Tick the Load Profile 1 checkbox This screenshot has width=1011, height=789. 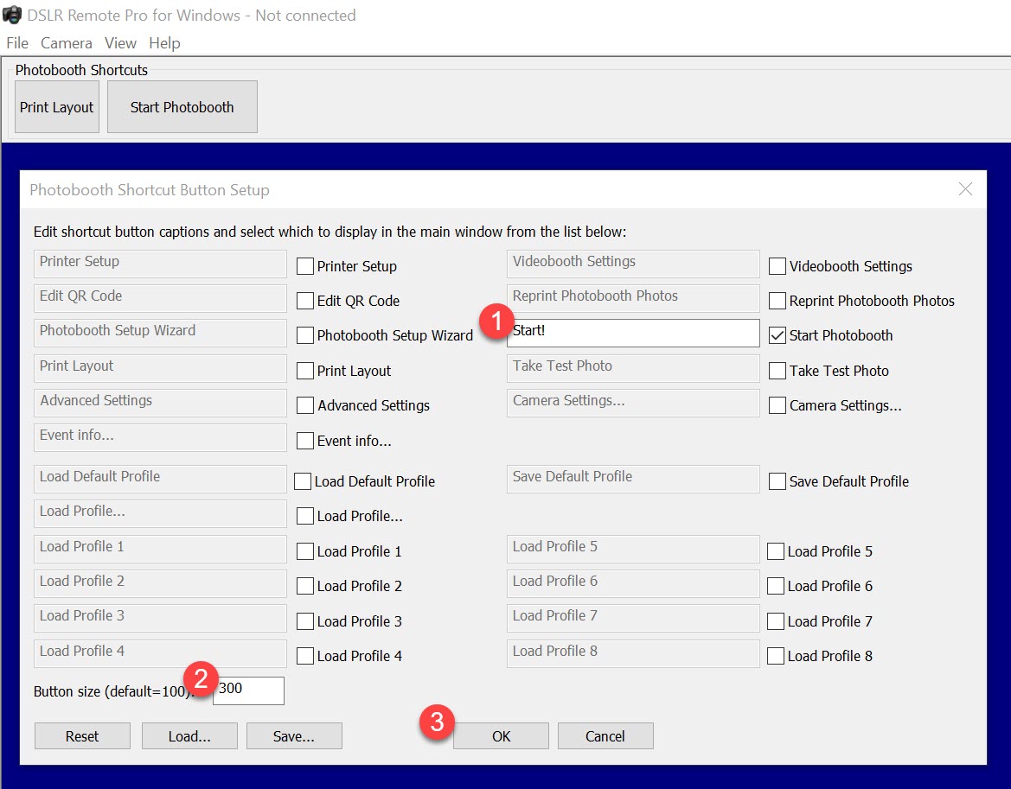click(305, 551)
